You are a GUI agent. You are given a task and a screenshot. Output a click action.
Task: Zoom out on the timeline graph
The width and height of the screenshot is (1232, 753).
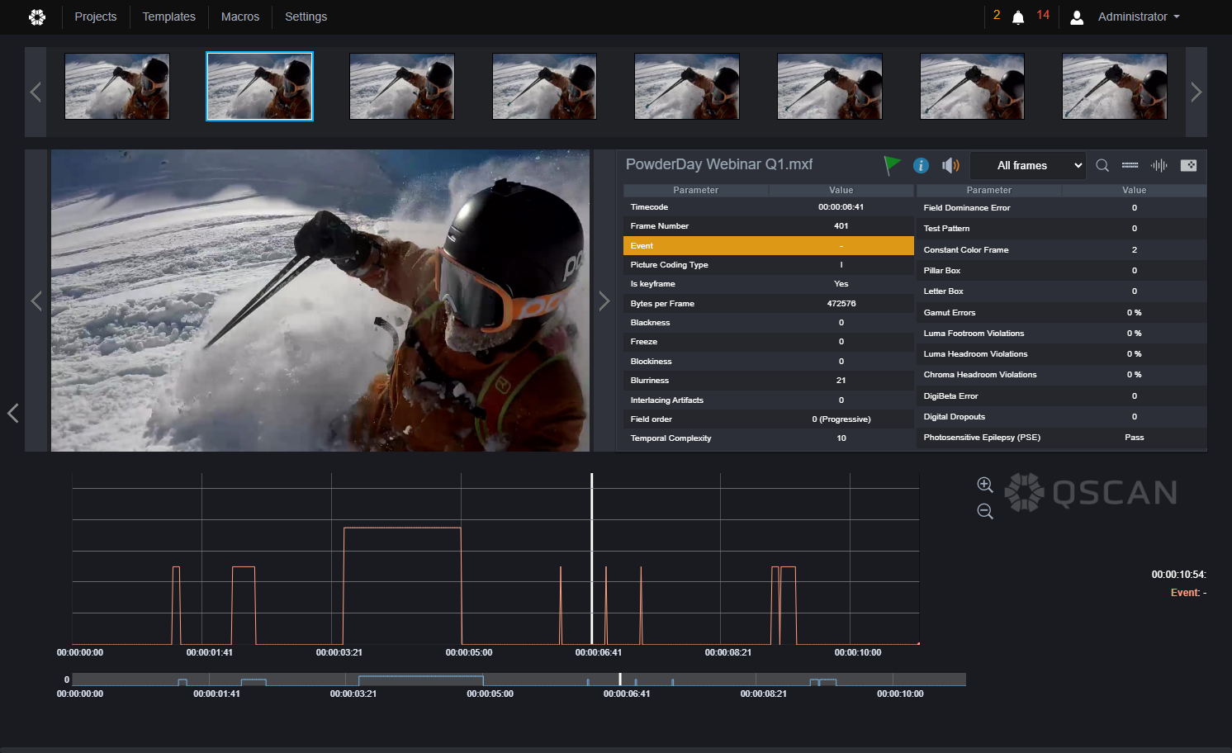pyautogui.click(x=985, y=511)
